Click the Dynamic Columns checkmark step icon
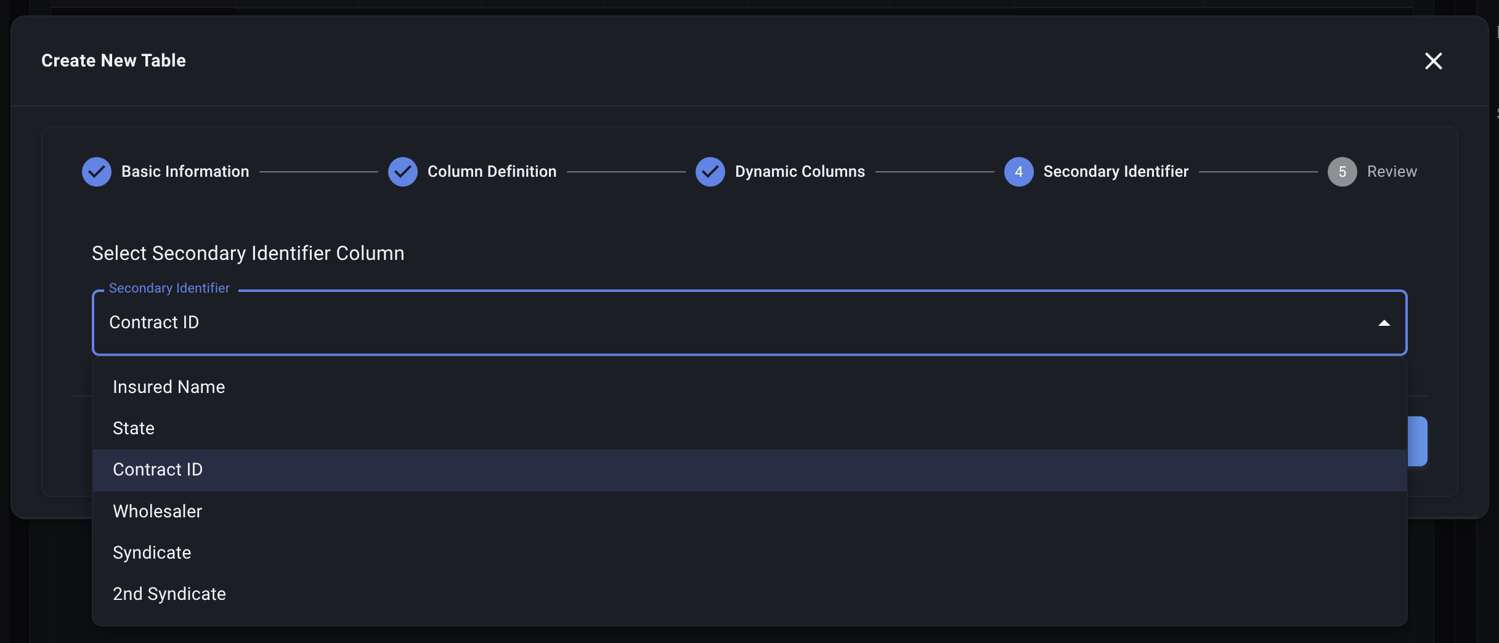Screen dimensions: 1499x643 click(x=710, y=172)
